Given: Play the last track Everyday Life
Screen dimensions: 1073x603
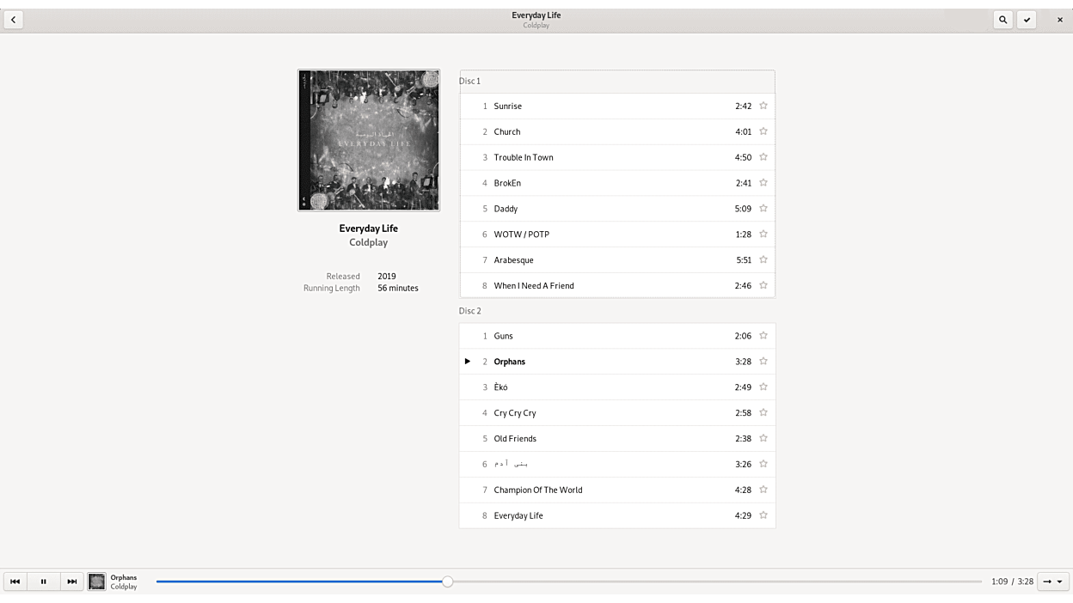Looking at the screenshot, I should pyautogui.click(x=518, y=515).
